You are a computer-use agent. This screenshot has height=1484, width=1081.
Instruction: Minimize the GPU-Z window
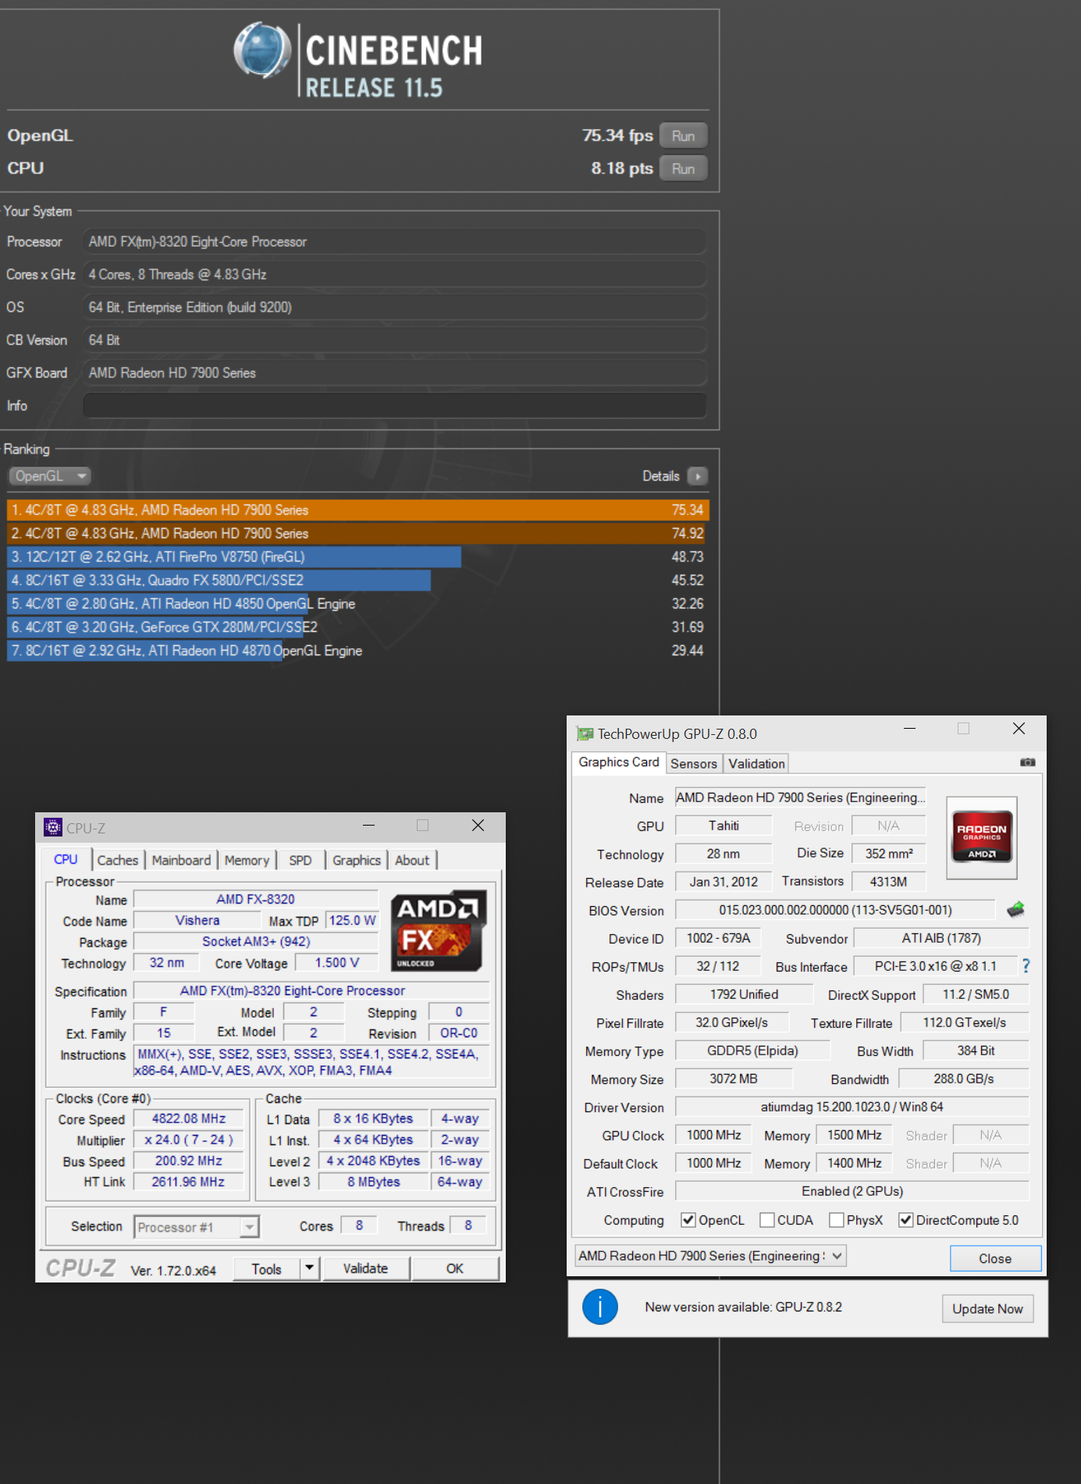909,729
